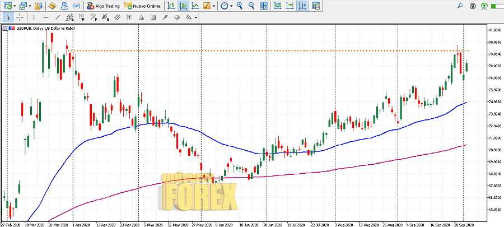Switch chart to bar chart view
This screenshot has height=227, width=504.
coord(171,6)
